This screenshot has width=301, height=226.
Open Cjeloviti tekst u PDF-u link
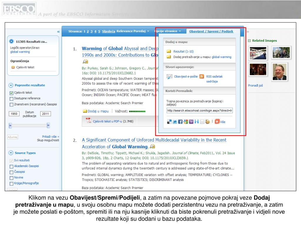click(107, 122)
